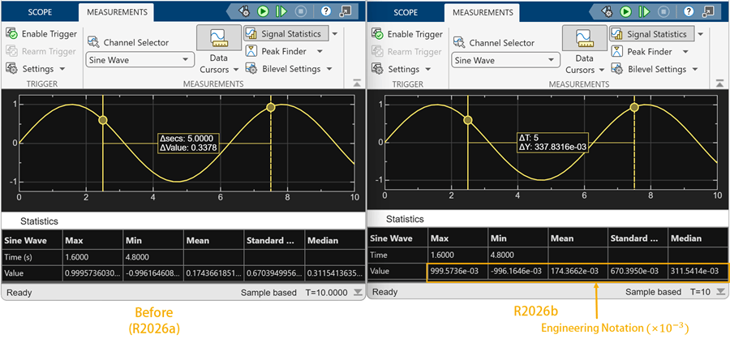The width and height of the screenshot is (730, 339).
Task: Expand trigger Settings menu in R2026b window
Action: click(x=401, y=69)
